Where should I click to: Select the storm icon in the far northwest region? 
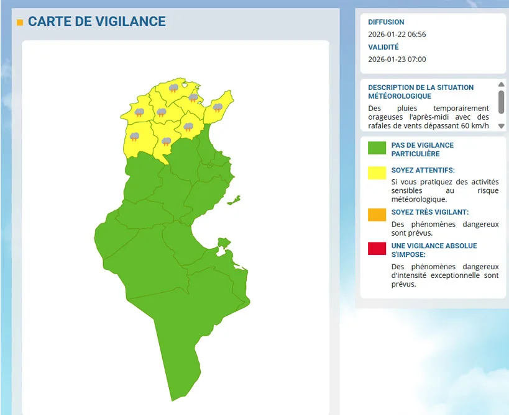pos(140,112)
